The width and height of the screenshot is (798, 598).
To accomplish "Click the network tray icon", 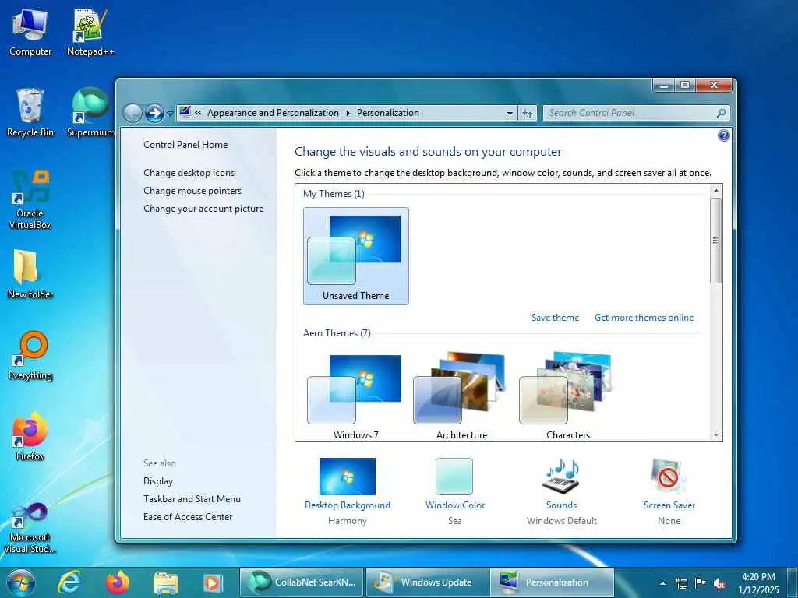I will (x=681, y=583).
